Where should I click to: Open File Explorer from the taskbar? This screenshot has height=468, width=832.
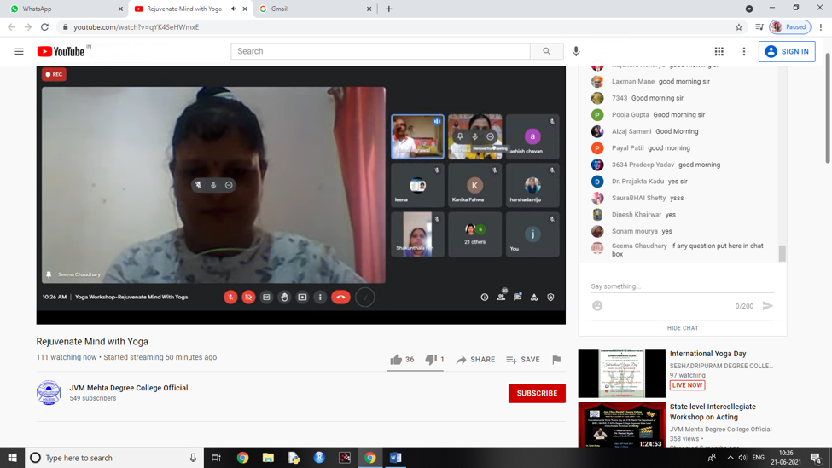(x=268, y=458)
